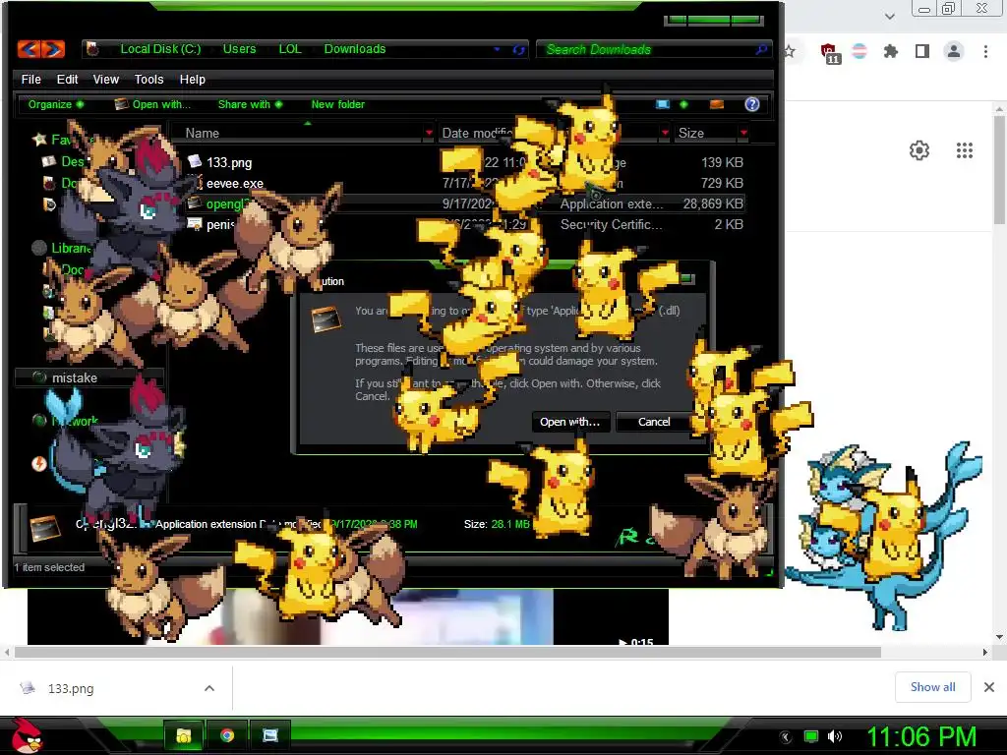
Task: Open the Size column filter dropdown
Action: pyautogui.click(x=743, y=133)
